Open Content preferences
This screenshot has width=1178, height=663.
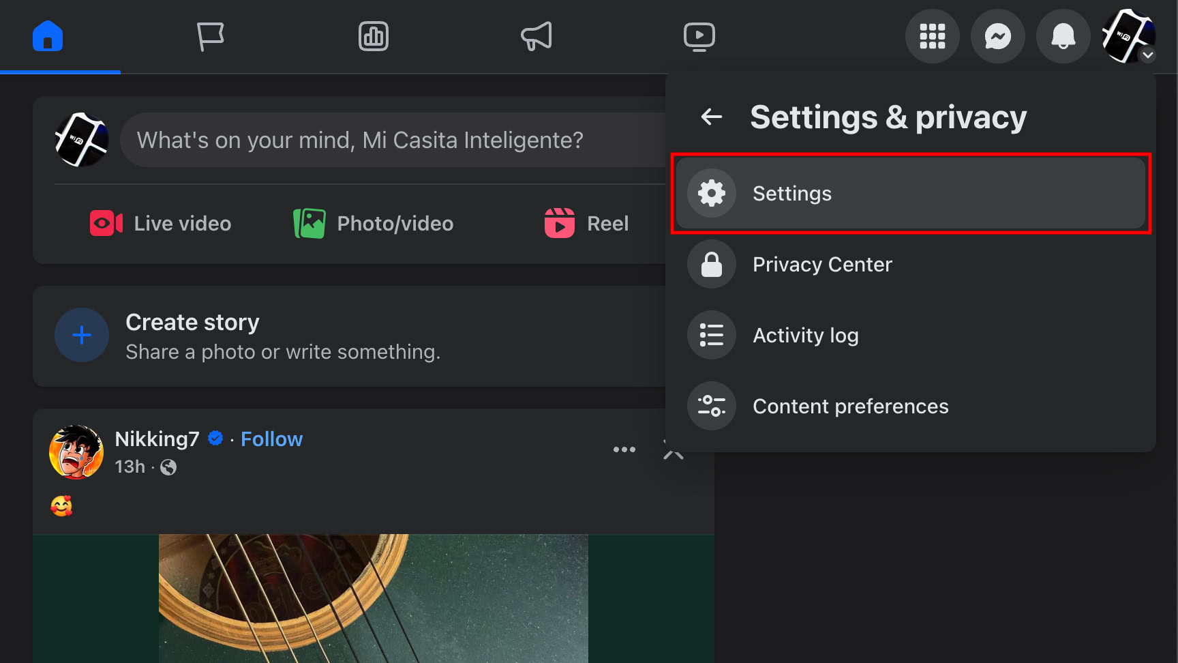pos(850,407)
